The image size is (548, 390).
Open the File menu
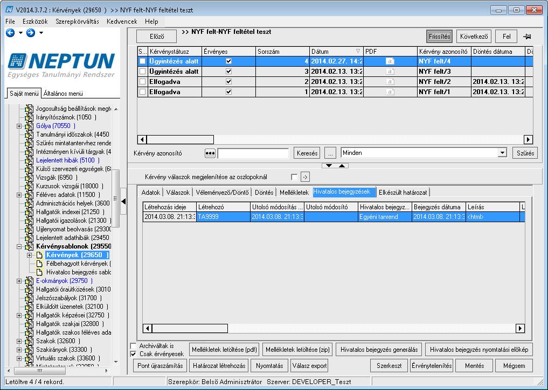tap(10, 22)
